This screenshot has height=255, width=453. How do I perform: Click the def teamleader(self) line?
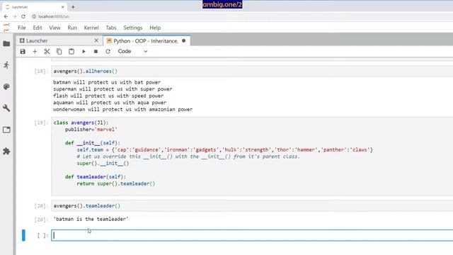pyautogui.click(x=96, y=176)
